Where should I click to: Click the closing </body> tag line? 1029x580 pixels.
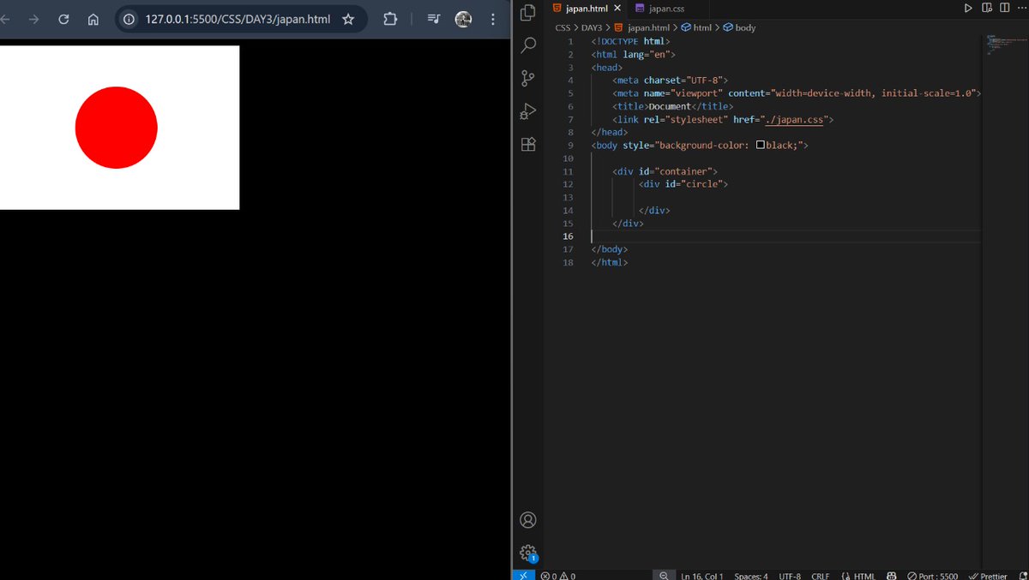click(610, 249)
